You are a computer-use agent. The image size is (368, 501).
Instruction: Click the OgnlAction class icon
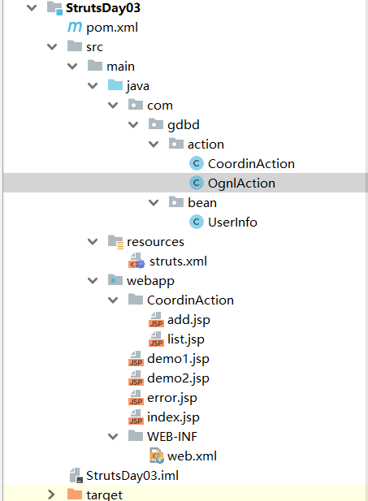(x=197, y=183)
